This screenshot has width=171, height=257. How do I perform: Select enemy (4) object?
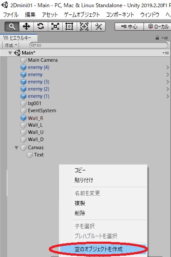click(x=38, y=67)
